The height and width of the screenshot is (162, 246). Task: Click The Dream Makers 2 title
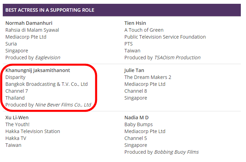click(148, 77)
